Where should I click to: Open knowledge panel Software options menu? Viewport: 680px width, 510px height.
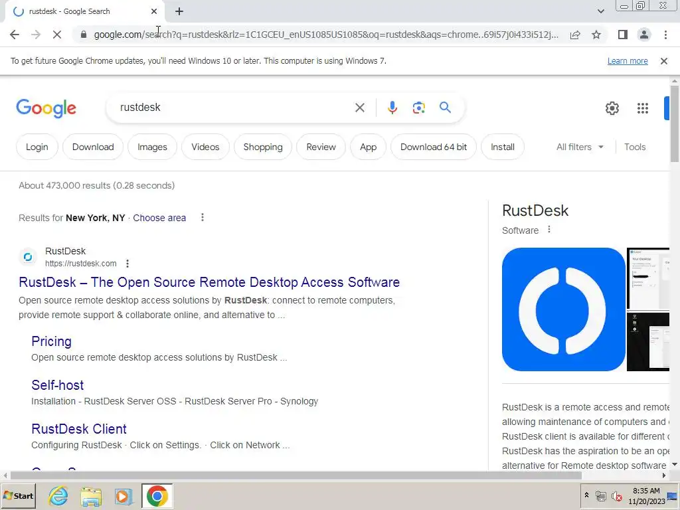click(549, 229)
